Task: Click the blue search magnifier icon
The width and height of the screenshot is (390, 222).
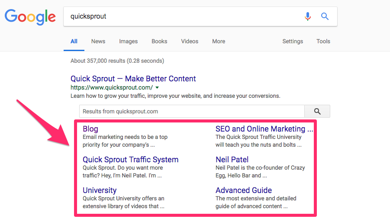Action: click(325, 16)
